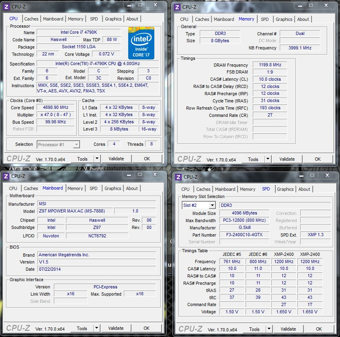Image resolution: width=340 pixels, height=337 pixels.
Task: Click the CPU-Z title icon in the Mainboard window
Action: [x=6, y=176]
